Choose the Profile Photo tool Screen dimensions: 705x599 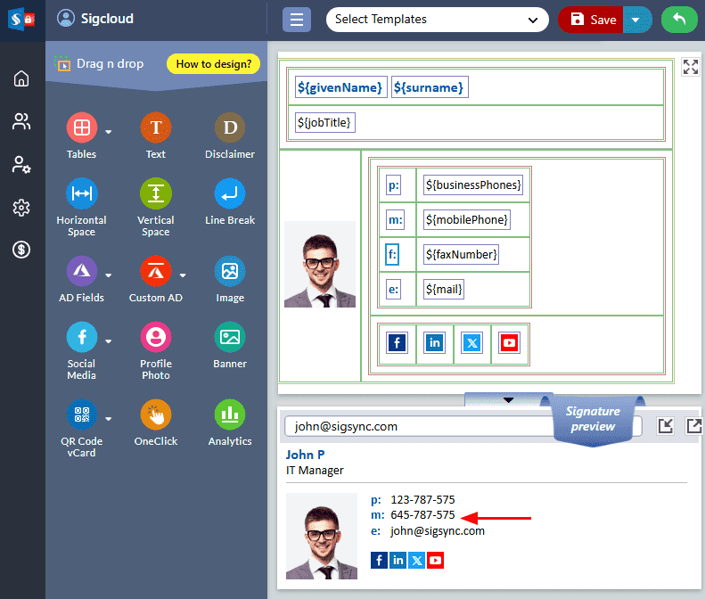coord(155,338)
